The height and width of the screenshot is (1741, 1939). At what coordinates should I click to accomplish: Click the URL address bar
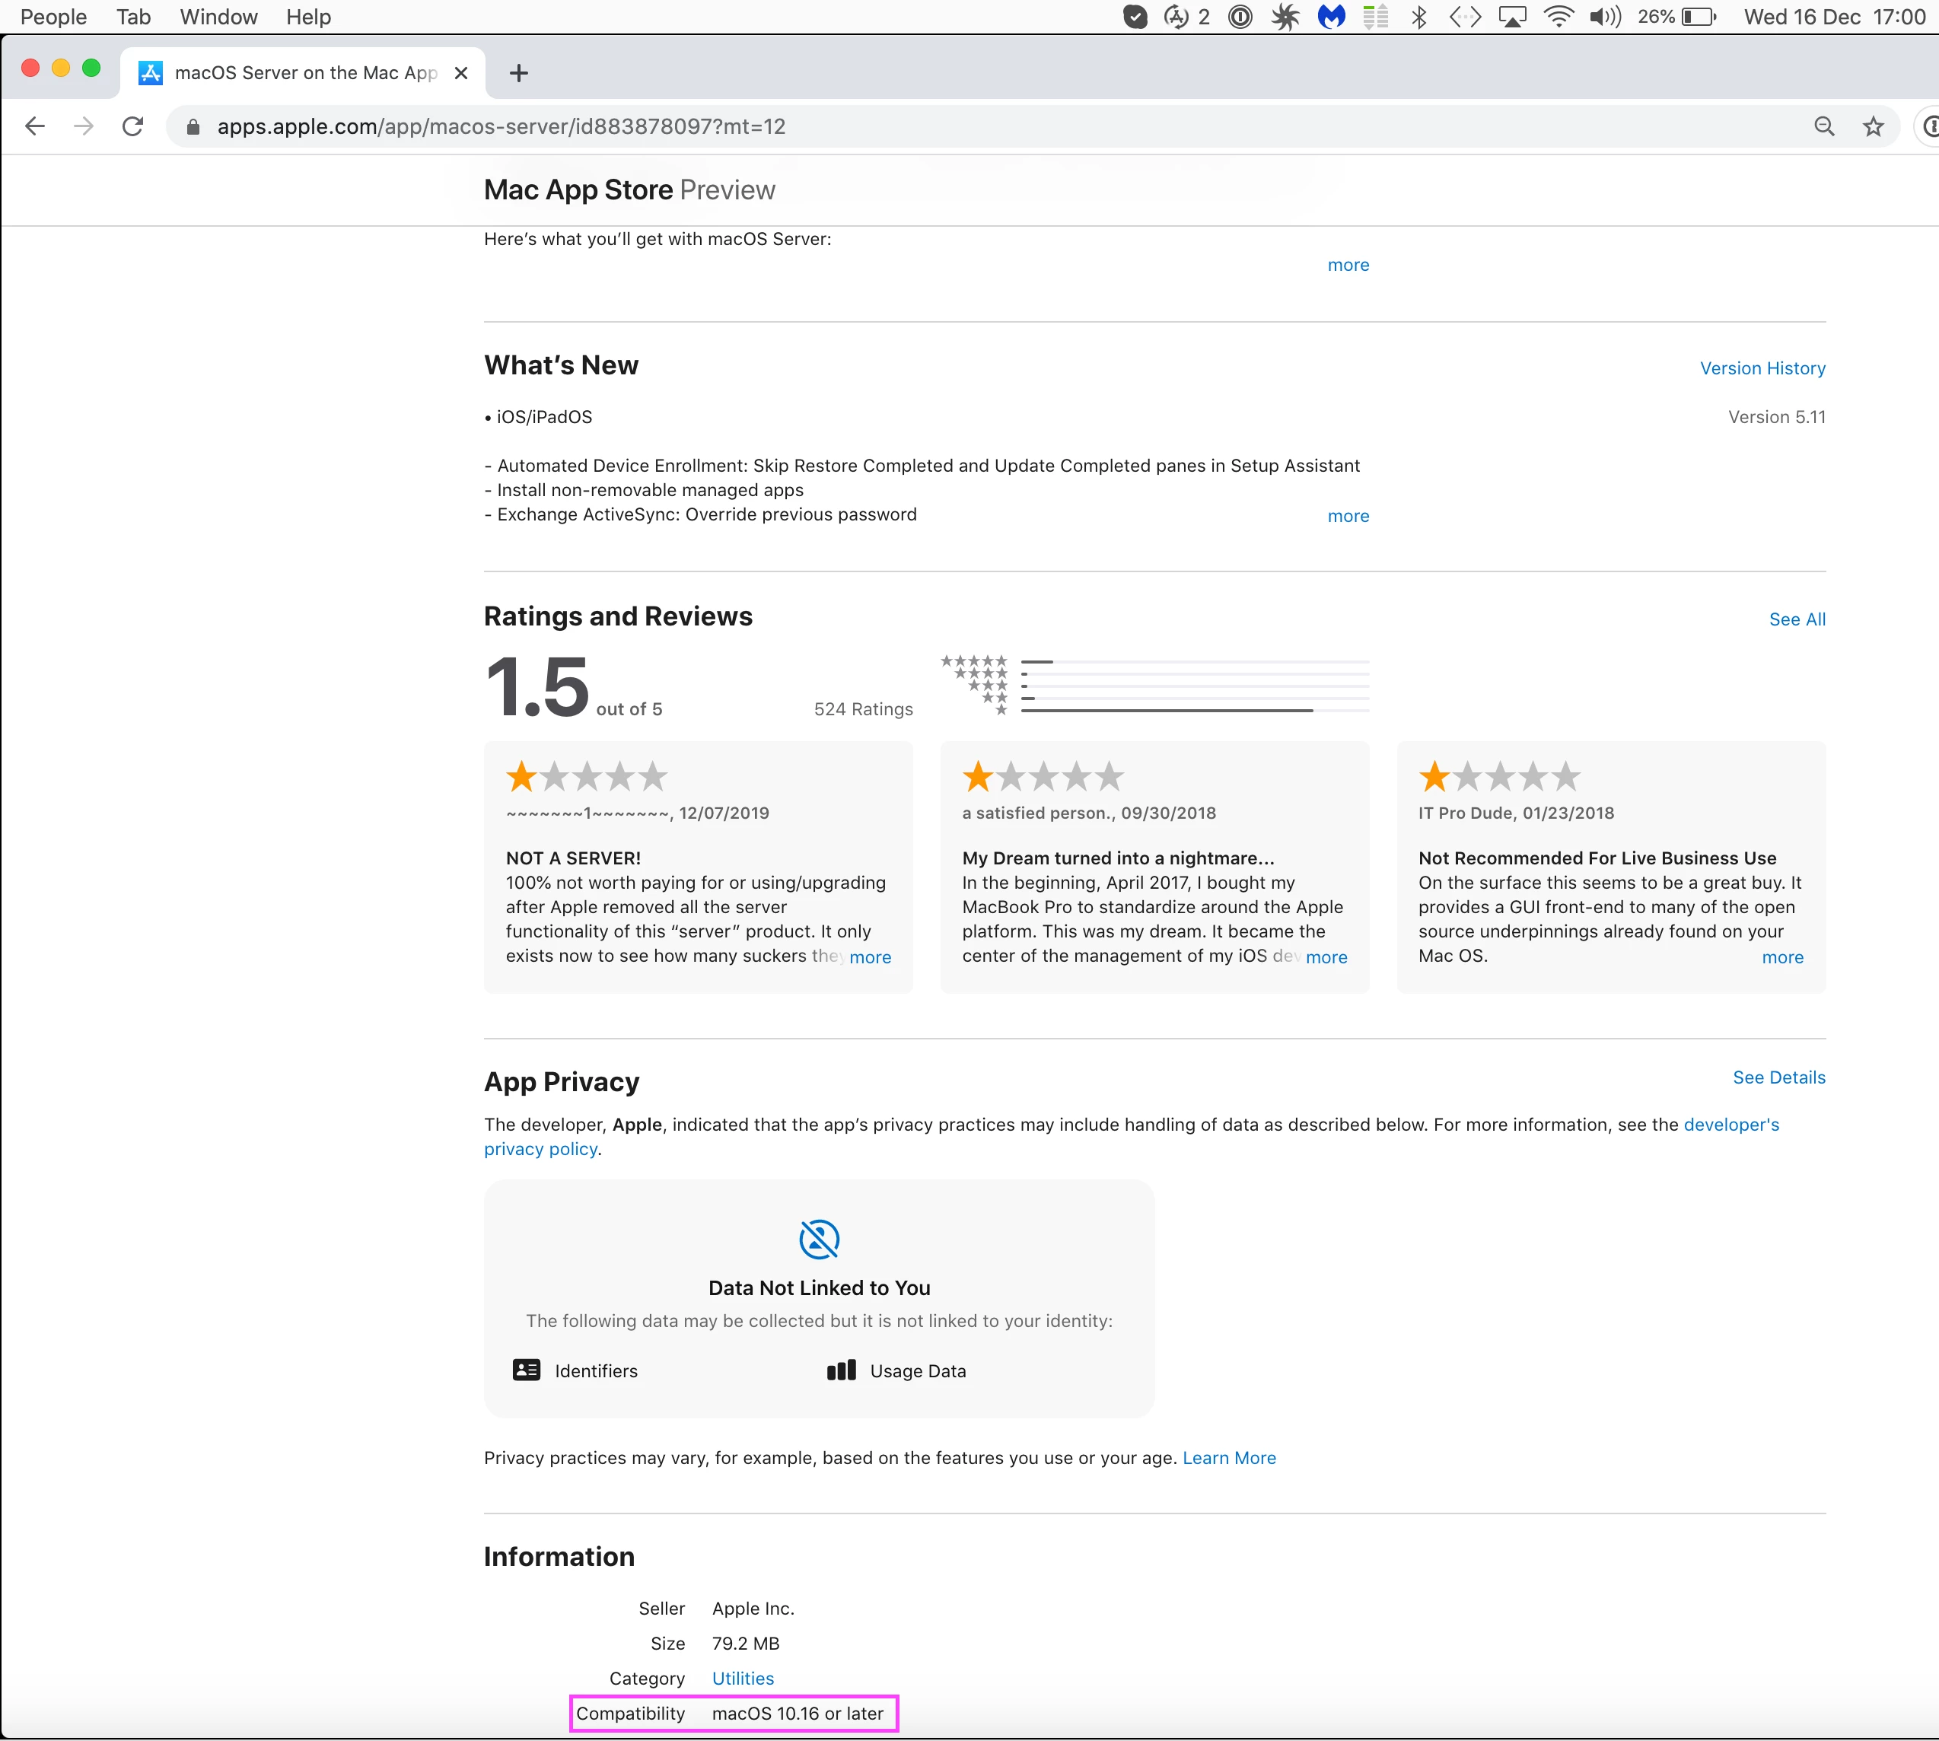(x=957, y=126)
